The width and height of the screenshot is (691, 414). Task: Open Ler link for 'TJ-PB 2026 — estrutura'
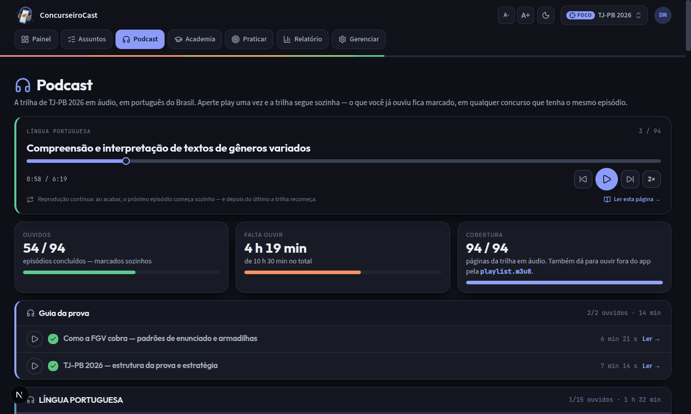(x=651, y=366)
